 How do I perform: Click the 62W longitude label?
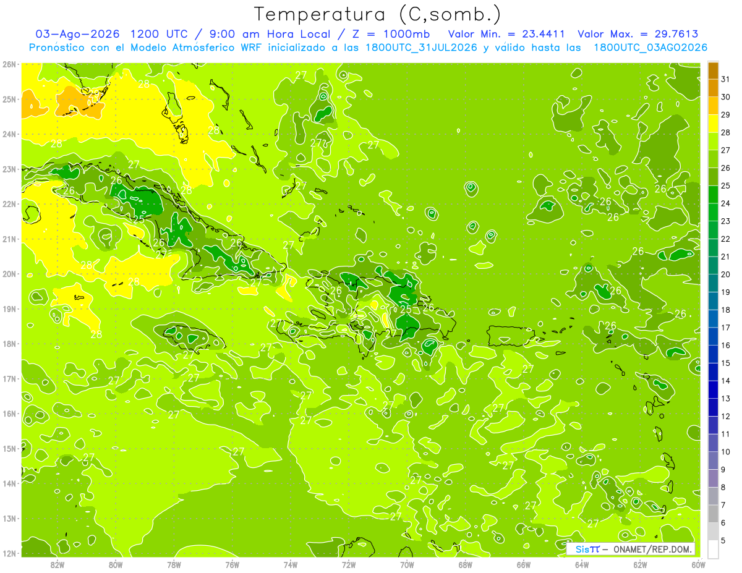coord(640,564)
